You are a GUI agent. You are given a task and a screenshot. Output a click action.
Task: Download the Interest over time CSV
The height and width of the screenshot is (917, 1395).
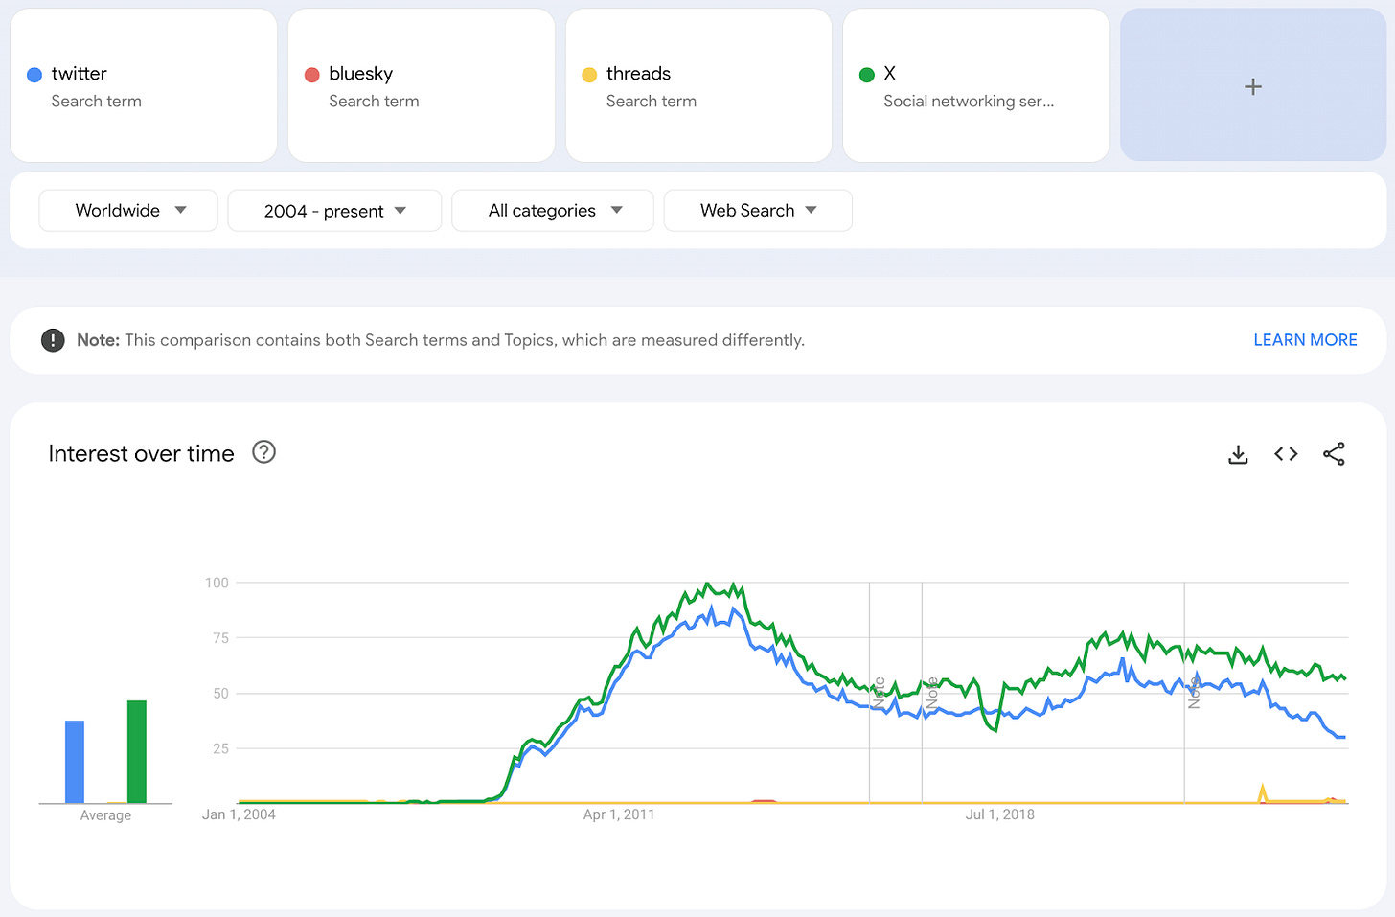pos(1238,454)
